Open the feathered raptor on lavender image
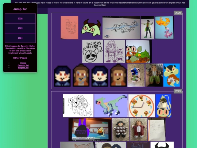The image size is (197, 148). pos(111,106)
